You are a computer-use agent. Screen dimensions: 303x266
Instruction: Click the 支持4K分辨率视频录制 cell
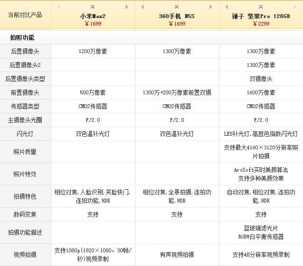[x=261, y=255]
